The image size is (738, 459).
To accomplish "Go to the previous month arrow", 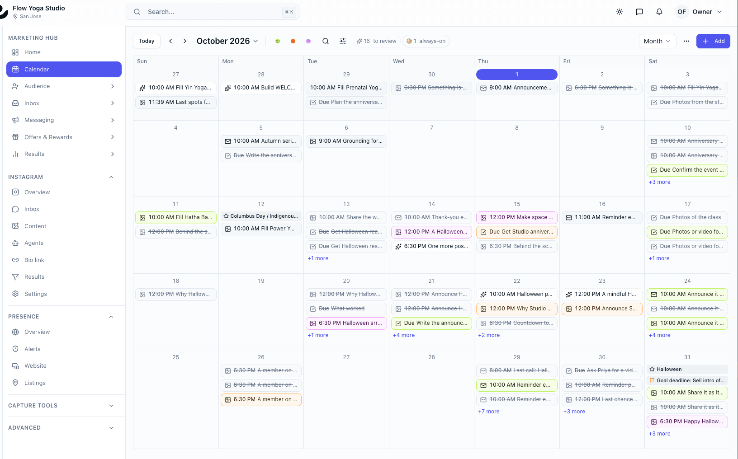I will pos(170,41).
